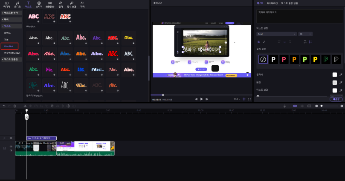Expand the 텍스트를 추가 section

click(x=12, y=13)
